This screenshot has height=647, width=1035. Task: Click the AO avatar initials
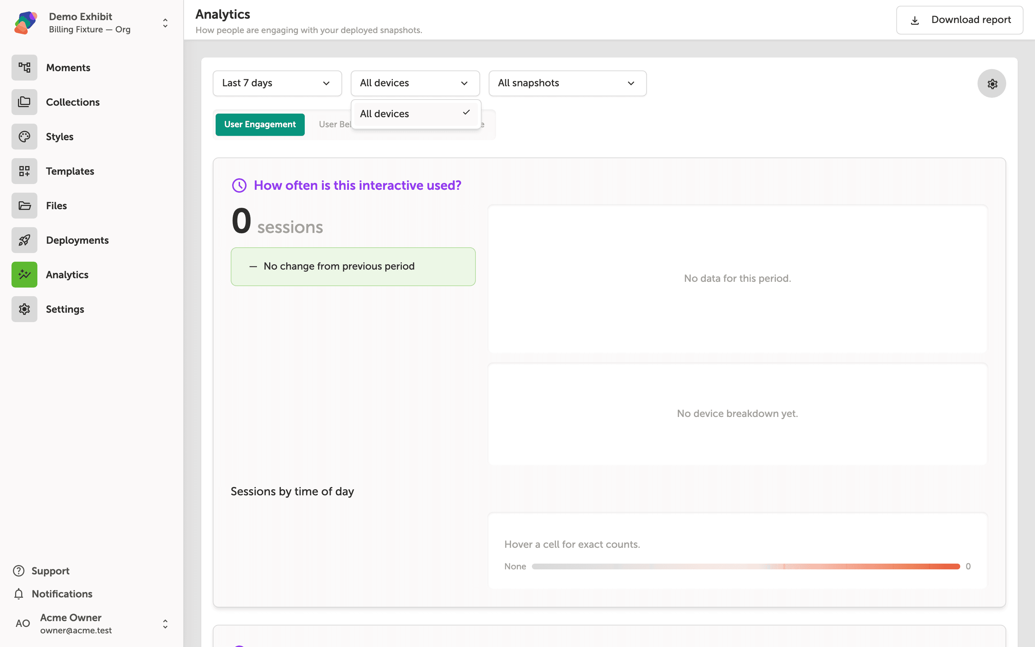[x=23, y=624]
